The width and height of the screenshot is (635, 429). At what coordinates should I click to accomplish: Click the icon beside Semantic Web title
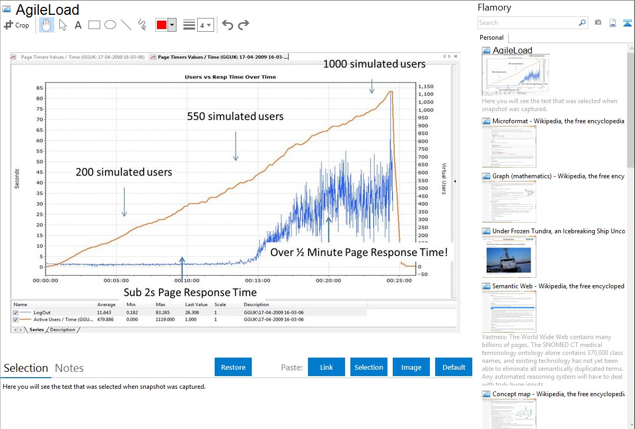(x=486, y=286)
